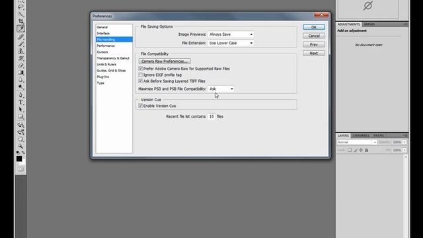Select the History Brush tool
Screen dimensions: 423x238
click(x=20, y=58)
